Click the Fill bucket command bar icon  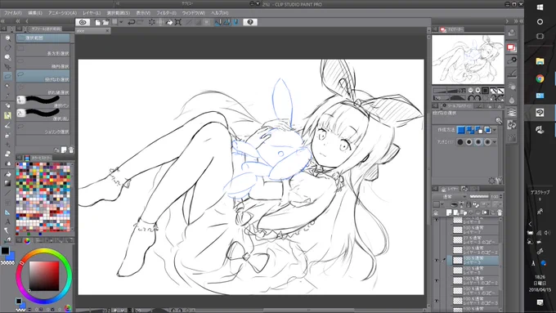[169, 22]
